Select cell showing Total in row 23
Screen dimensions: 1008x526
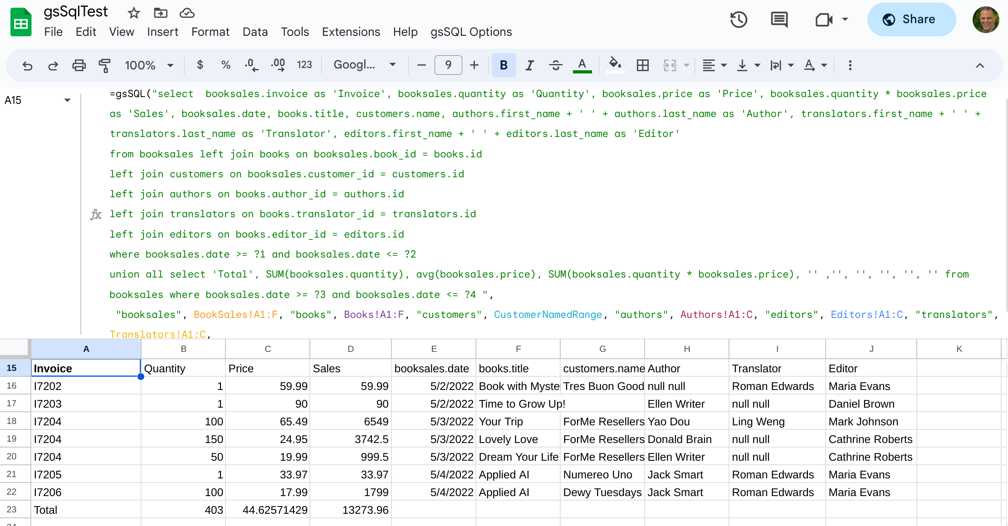click(85, 510)
